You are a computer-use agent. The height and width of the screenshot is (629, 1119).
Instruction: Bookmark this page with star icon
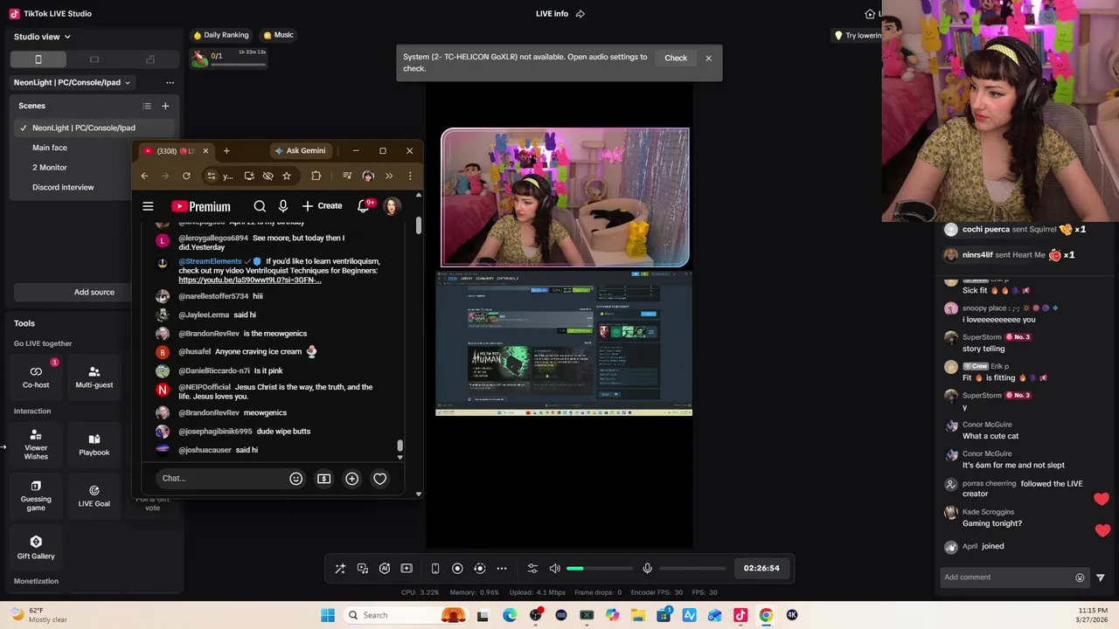pyautogui.click(x=287, y=176)
